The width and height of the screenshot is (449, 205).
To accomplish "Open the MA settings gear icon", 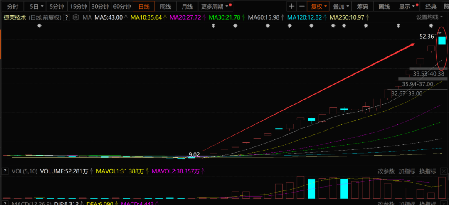I will (76, 17).
